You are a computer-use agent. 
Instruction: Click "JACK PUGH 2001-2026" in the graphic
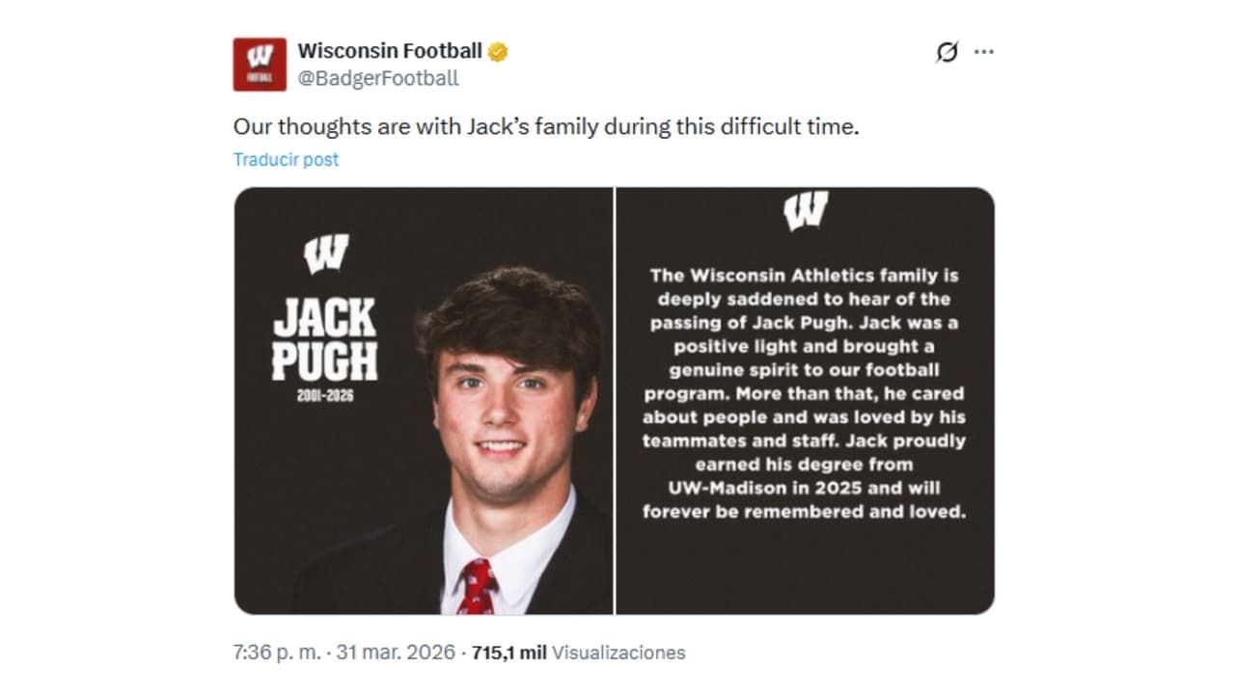click(x=323, y=347)
